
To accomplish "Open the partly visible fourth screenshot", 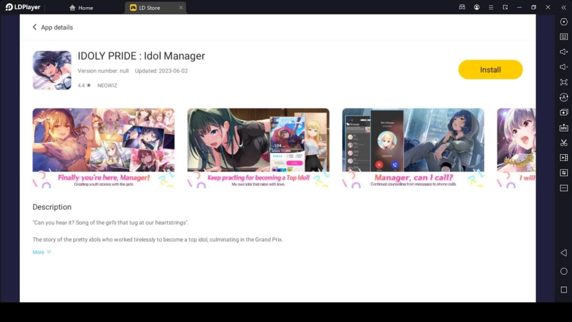I will coord(516,148).
